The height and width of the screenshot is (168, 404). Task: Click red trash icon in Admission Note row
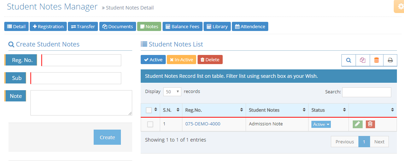[x=370, y=124]
